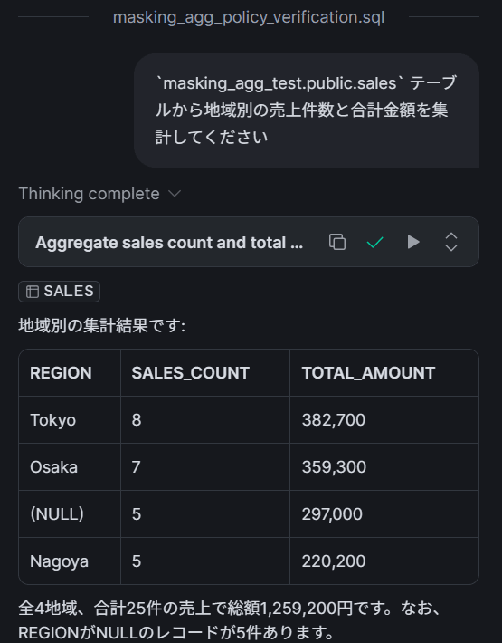Image resolution: width=502 pixels, height=643 pixels.
Task: Click the Tokyo region cell
Action: coord(70,420)
